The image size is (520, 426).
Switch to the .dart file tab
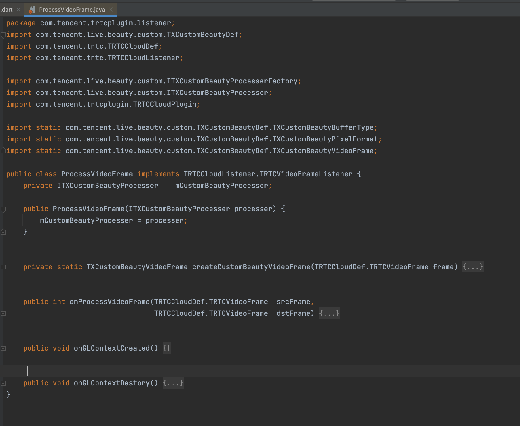(x=7, y=10)
